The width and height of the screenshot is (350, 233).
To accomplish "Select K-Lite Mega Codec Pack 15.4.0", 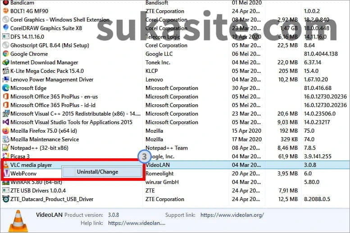I will click(x=47, y=71).
